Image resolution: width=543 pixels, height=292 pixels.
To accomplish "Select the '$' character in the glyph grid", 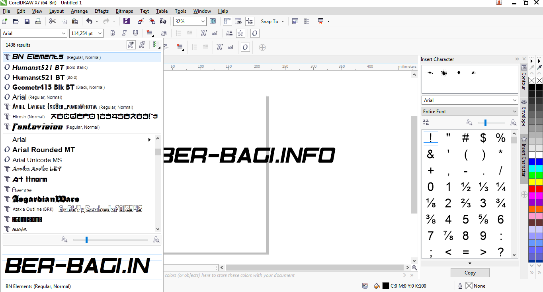I will 483,138.
